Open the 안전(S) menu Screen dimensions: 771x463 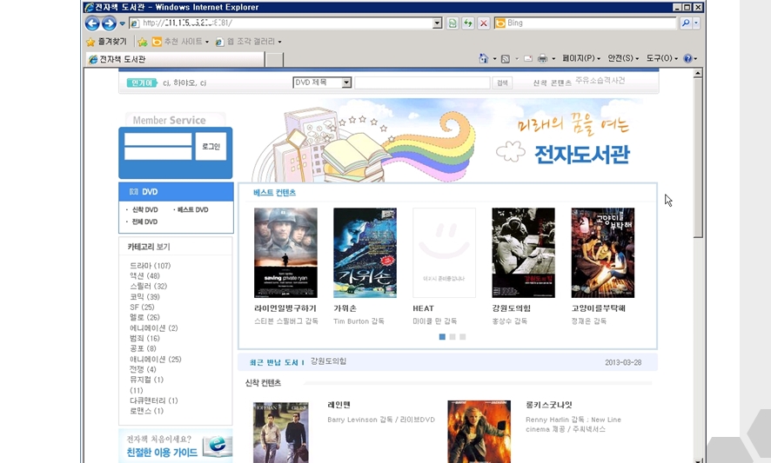(623, 58)
